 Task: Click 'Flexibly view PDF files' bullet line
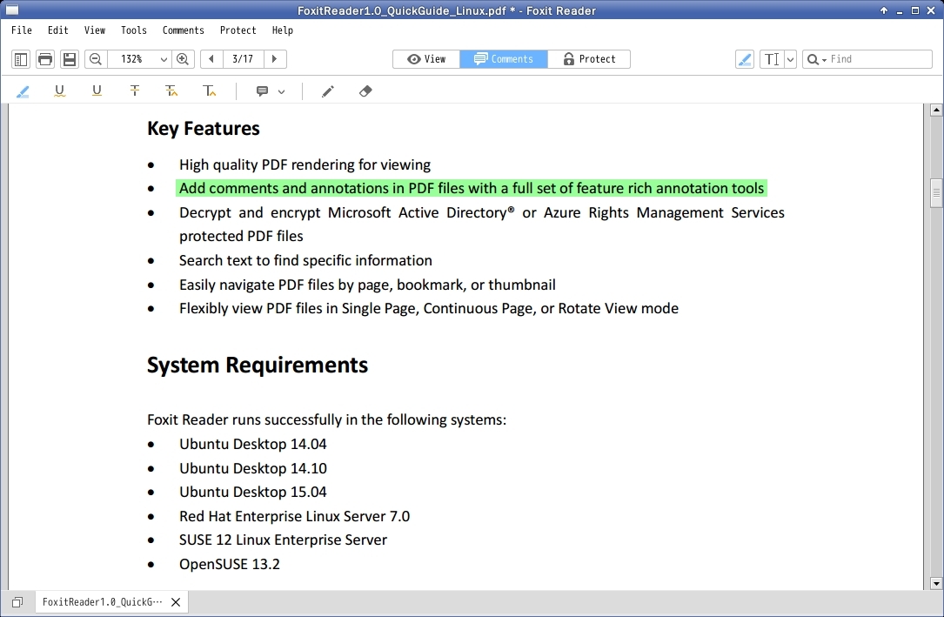click(x=429, y=308)
